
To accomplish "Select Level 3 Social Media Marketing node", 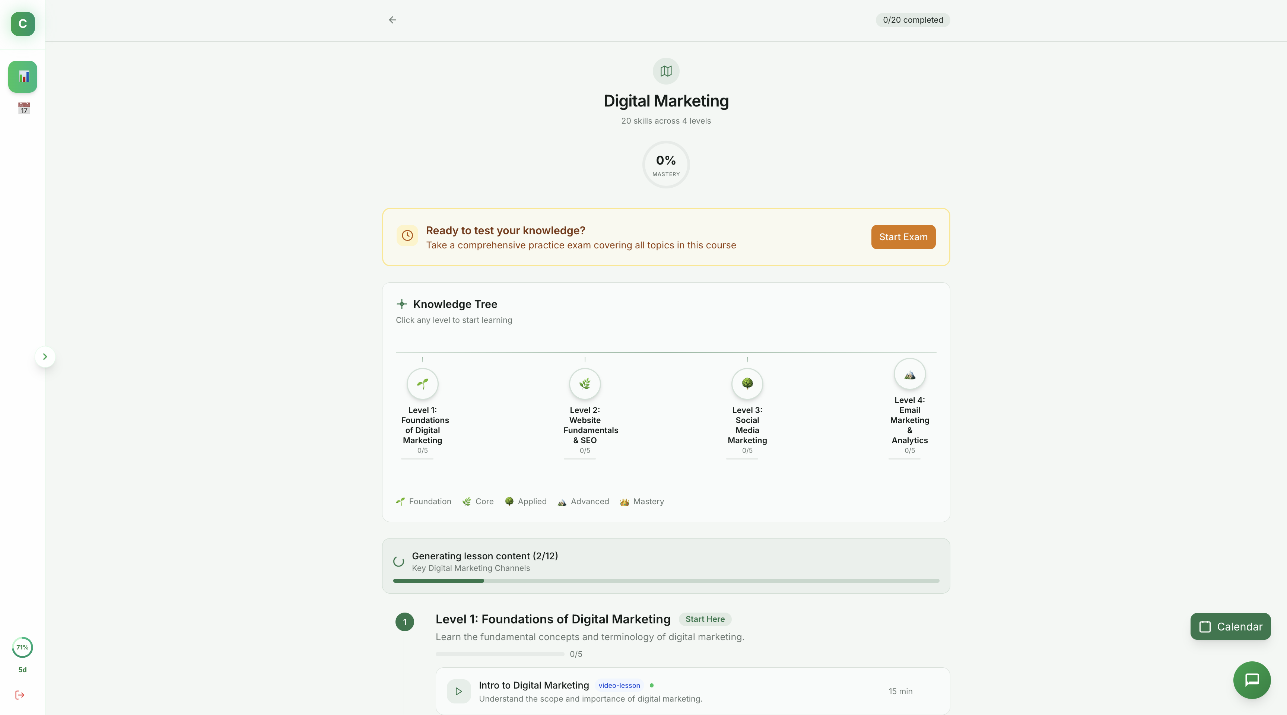I will pyautogui.click(x=747, y=384).
